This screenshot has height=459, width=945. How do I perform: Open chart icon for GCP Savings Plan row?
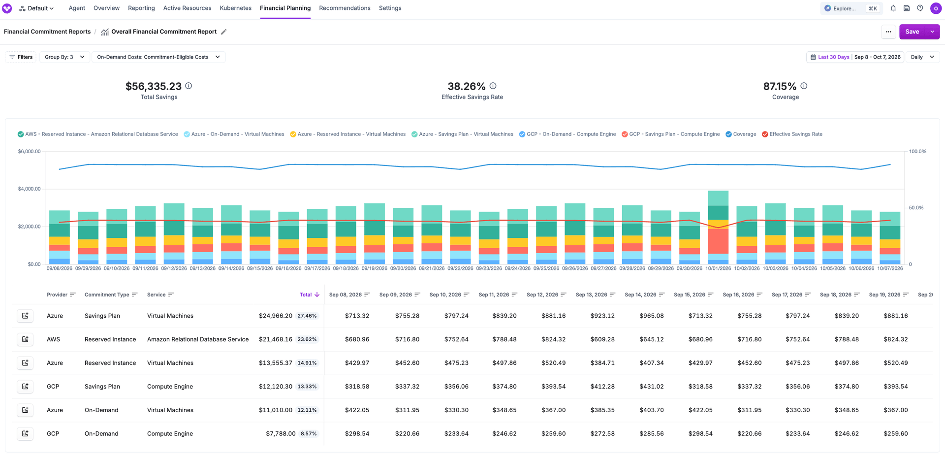click(25, 387)
